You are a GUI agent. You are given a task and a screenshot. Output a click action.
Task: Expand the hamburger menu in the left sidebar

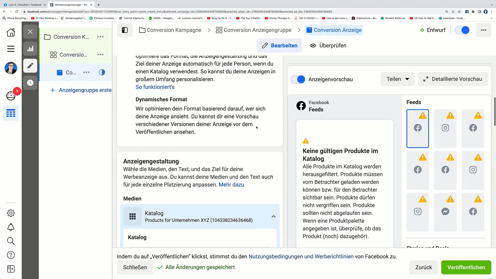pos(11,49)
